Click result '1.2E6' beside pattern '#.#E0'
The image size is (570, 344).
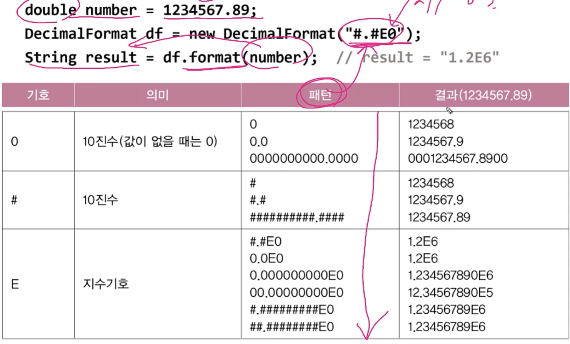pos(423,241)
